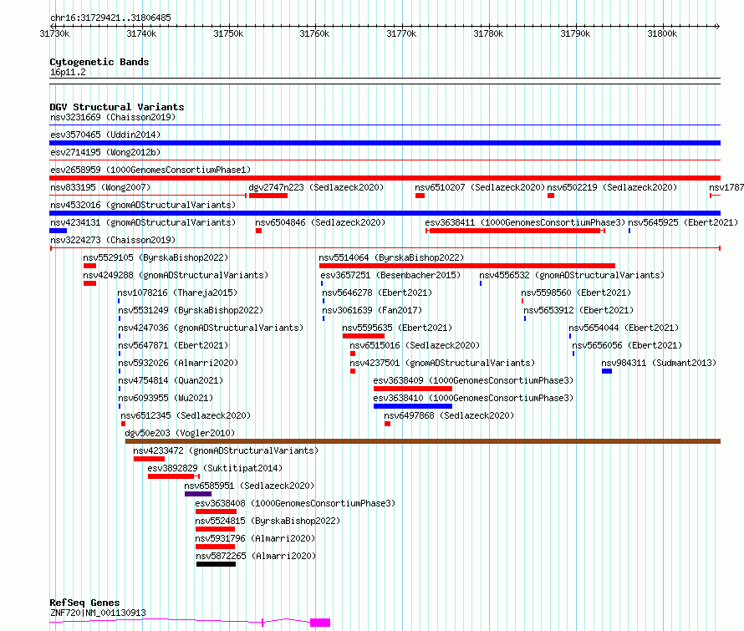The height and width of the screenshot is (631, 744).
Task: Click esv3638408 (1000GenomesConsortiumPhase3) label
Action: point(295,503)
